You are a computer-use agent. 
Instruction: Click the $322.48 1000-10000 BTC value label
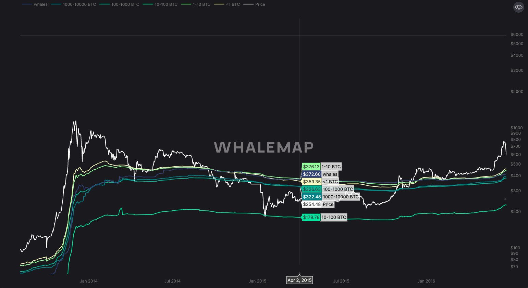tap(331, 197)
